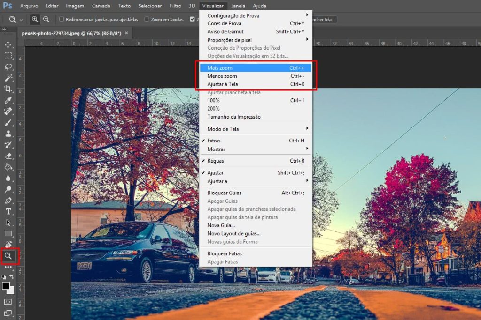Set view to 100%

click(256, 100)
